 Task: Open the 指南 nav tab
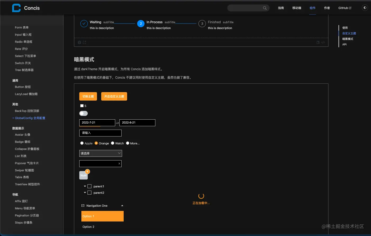coord(281,8)
